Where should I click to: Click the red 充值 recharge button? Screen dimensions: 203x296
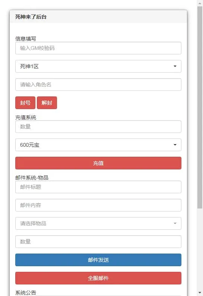[98, 163]
